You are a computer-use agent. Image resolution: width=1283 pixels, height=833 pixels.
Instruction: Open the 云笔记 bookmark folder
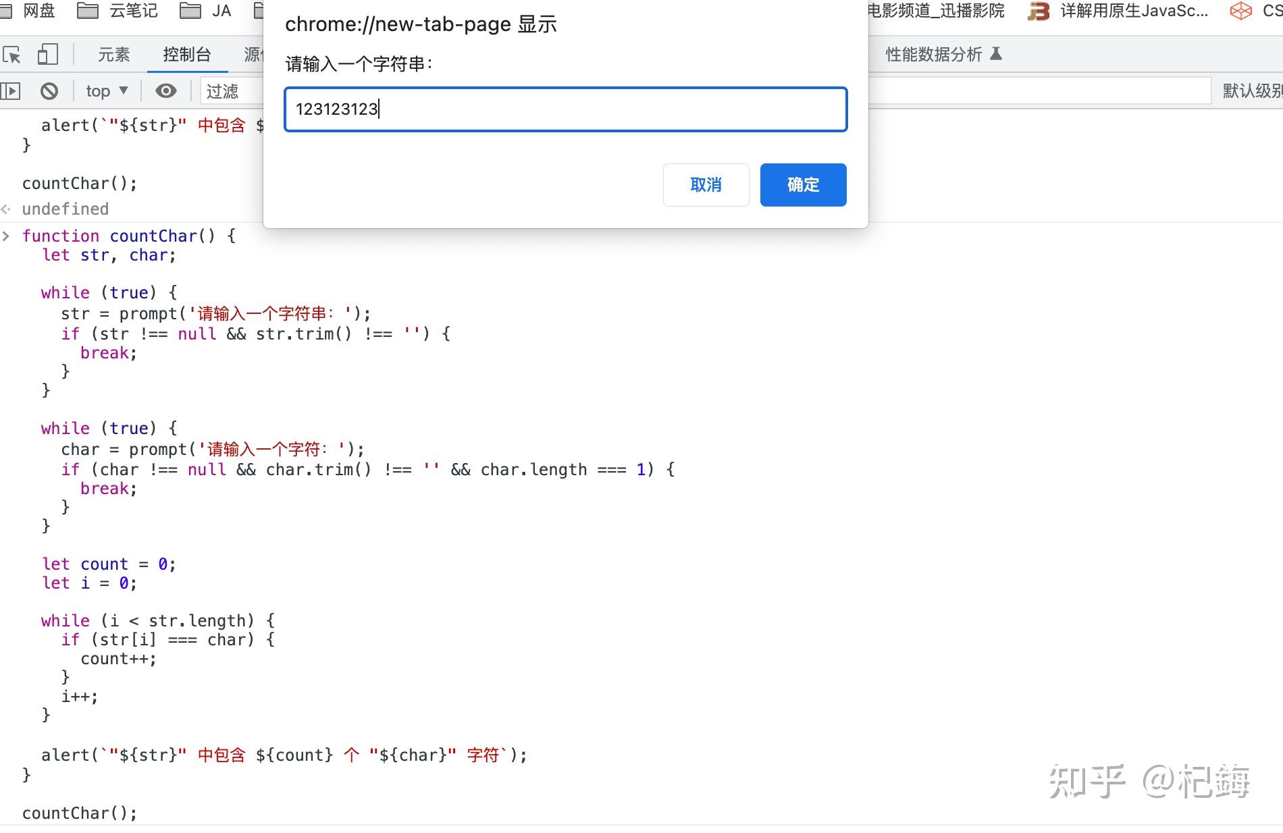[117, 11]
